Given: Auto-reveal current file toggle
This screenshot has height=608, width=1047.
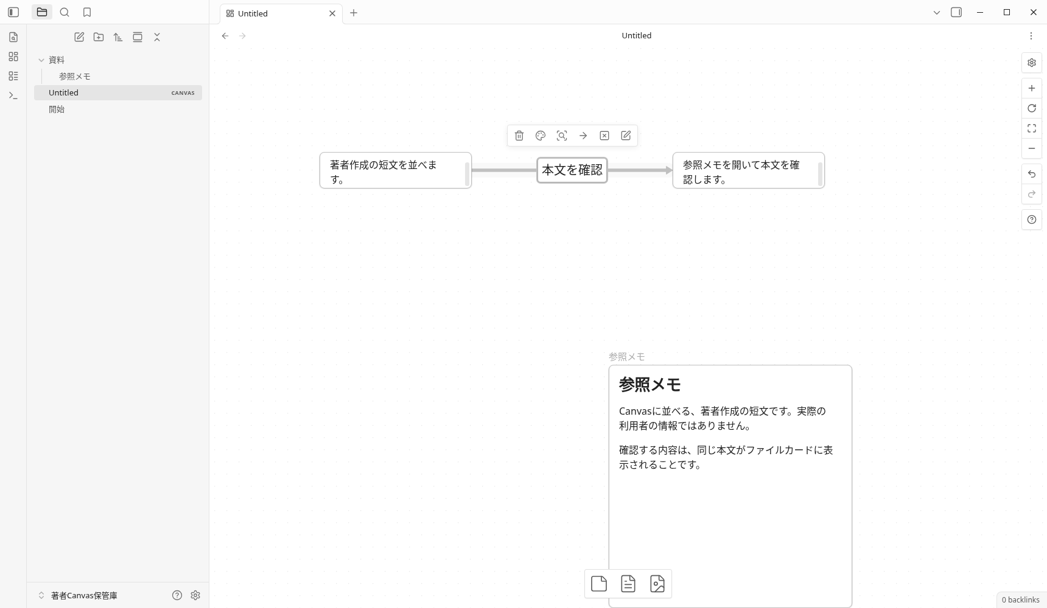Looking at the screenshot, I should (x=138, y=37).
